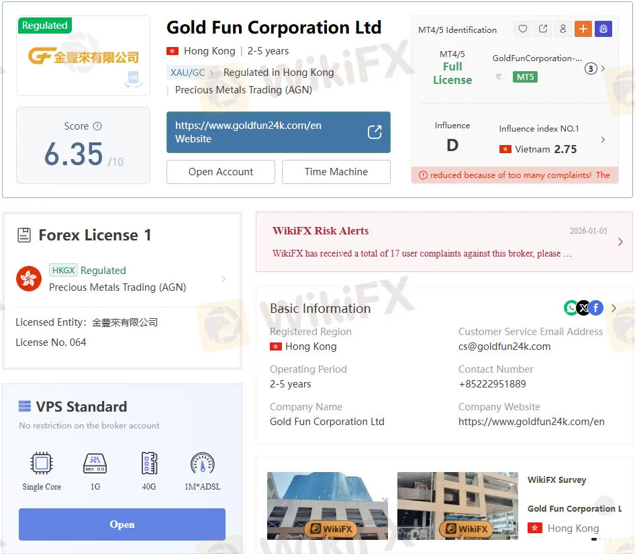Click the WhatsApp social icon
The width and height of the screenshot is (635, 554).
(x=571, y=308)
